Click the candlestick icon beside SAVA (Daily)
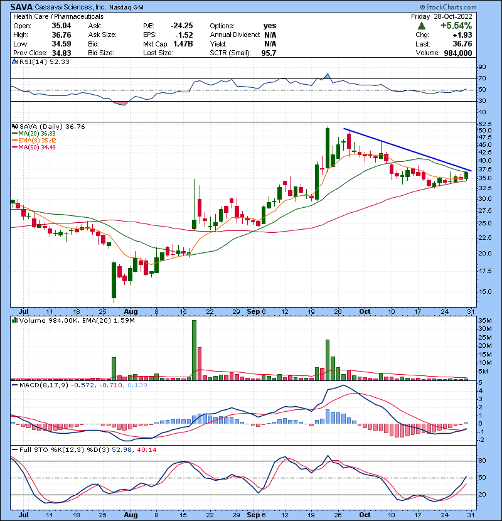The height and width of the screenshot is (521, 502). pyautogui.click(x=14, y=126)
